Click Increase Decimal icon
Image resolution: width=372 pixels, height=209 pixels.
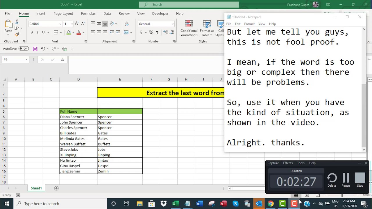coord(165,32)
